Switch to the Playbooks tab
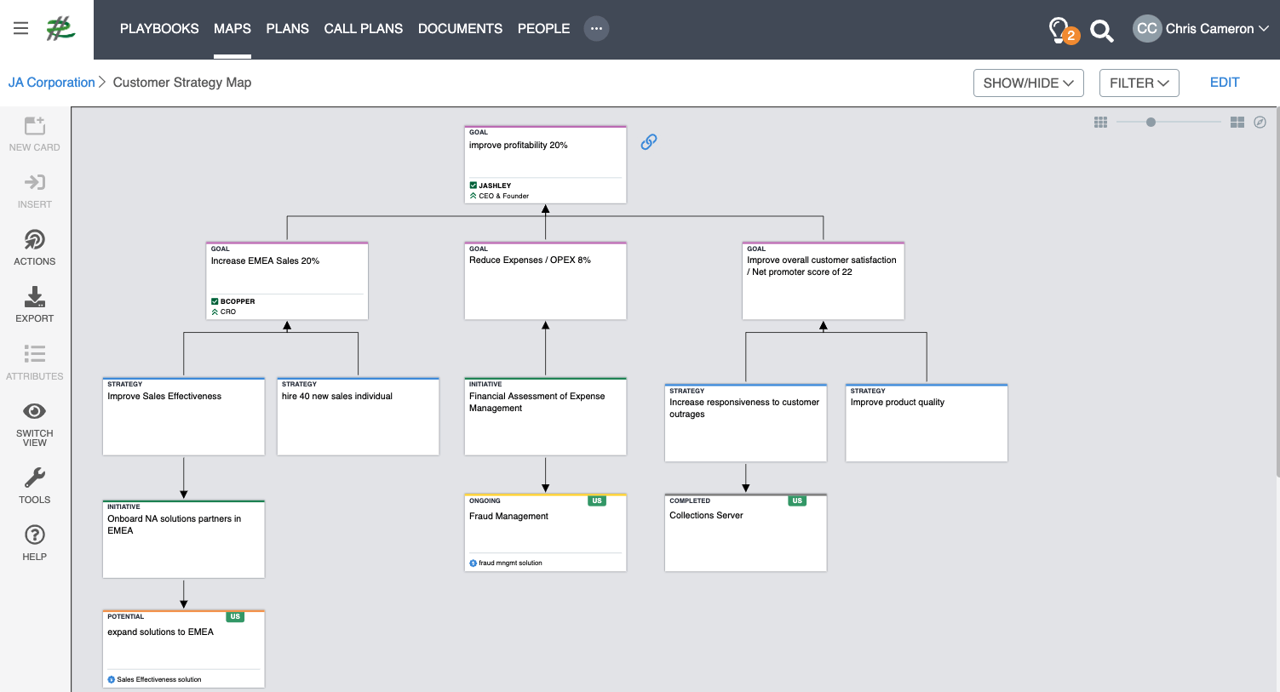This screenshot has width=1280, height=692. tap(159, 29)
